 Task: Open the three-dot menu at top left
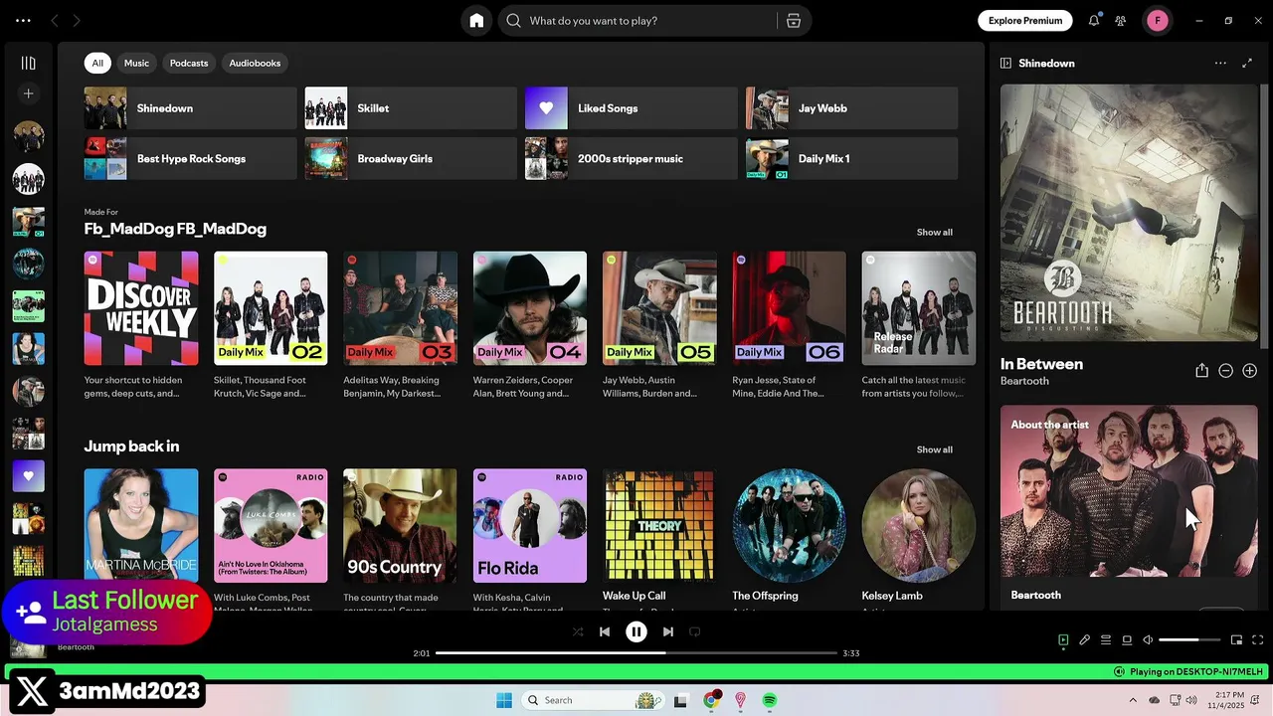point(23,20)
